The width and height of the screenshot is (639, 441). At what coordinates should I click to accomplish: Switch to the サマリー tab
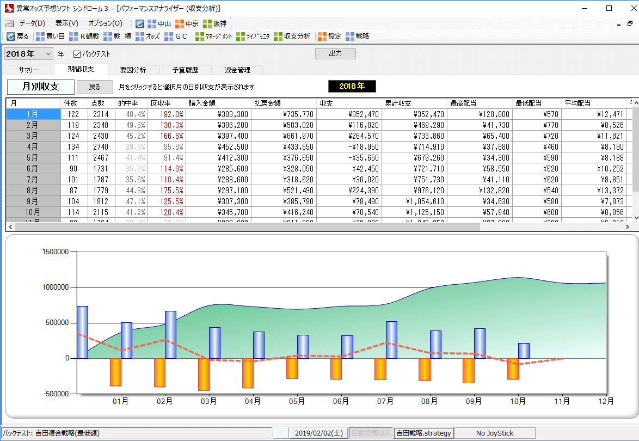coord(28,70)
